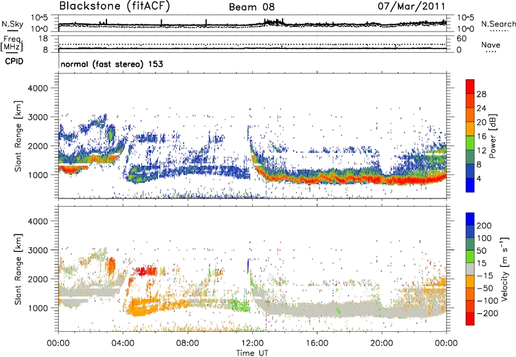The width and height of the screenshot is (516, 357).
Task: Click the 'Nave' legend label
Action: [x=491, y=45]
